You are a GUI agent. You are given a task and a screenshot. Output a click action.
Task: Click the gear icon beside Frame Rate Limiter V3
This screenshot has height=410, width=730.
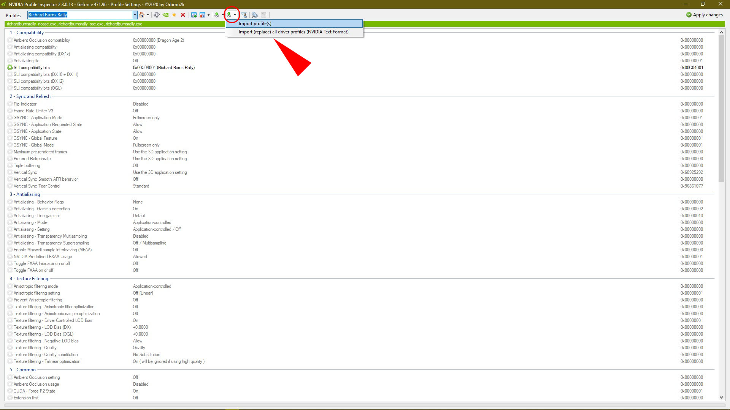pos(10,111)
